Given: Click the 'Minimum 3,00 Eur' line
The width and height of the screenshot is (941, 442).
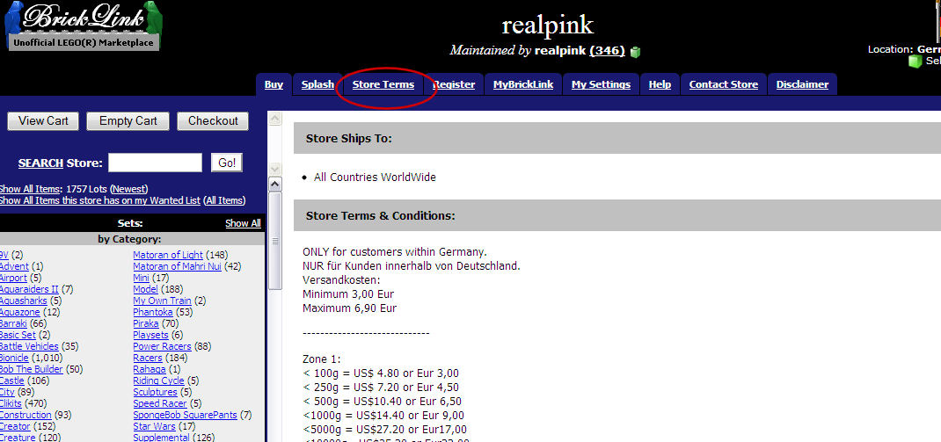Looking at the screenshot, I should point(348,294).
